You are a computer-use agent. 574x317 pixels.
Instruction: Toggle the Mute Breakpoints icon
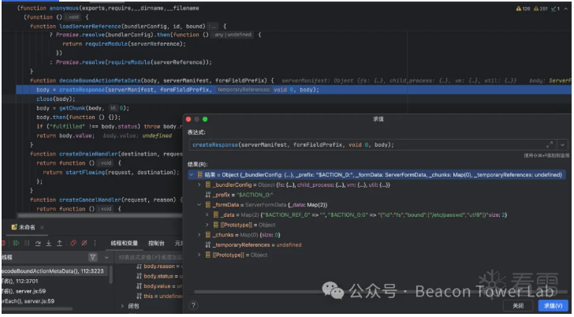[x=84, y=243]
